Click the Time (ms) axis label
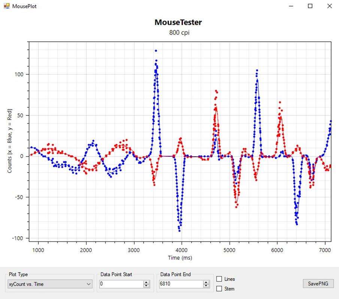339x299 pixels. [180, 258]
